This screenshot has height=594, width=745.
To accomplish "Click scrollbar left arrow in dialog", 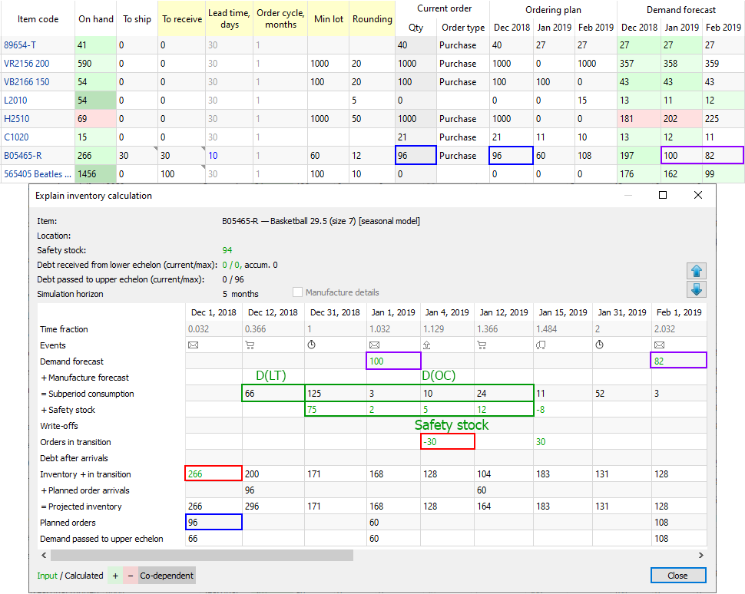I will [44, 555].
